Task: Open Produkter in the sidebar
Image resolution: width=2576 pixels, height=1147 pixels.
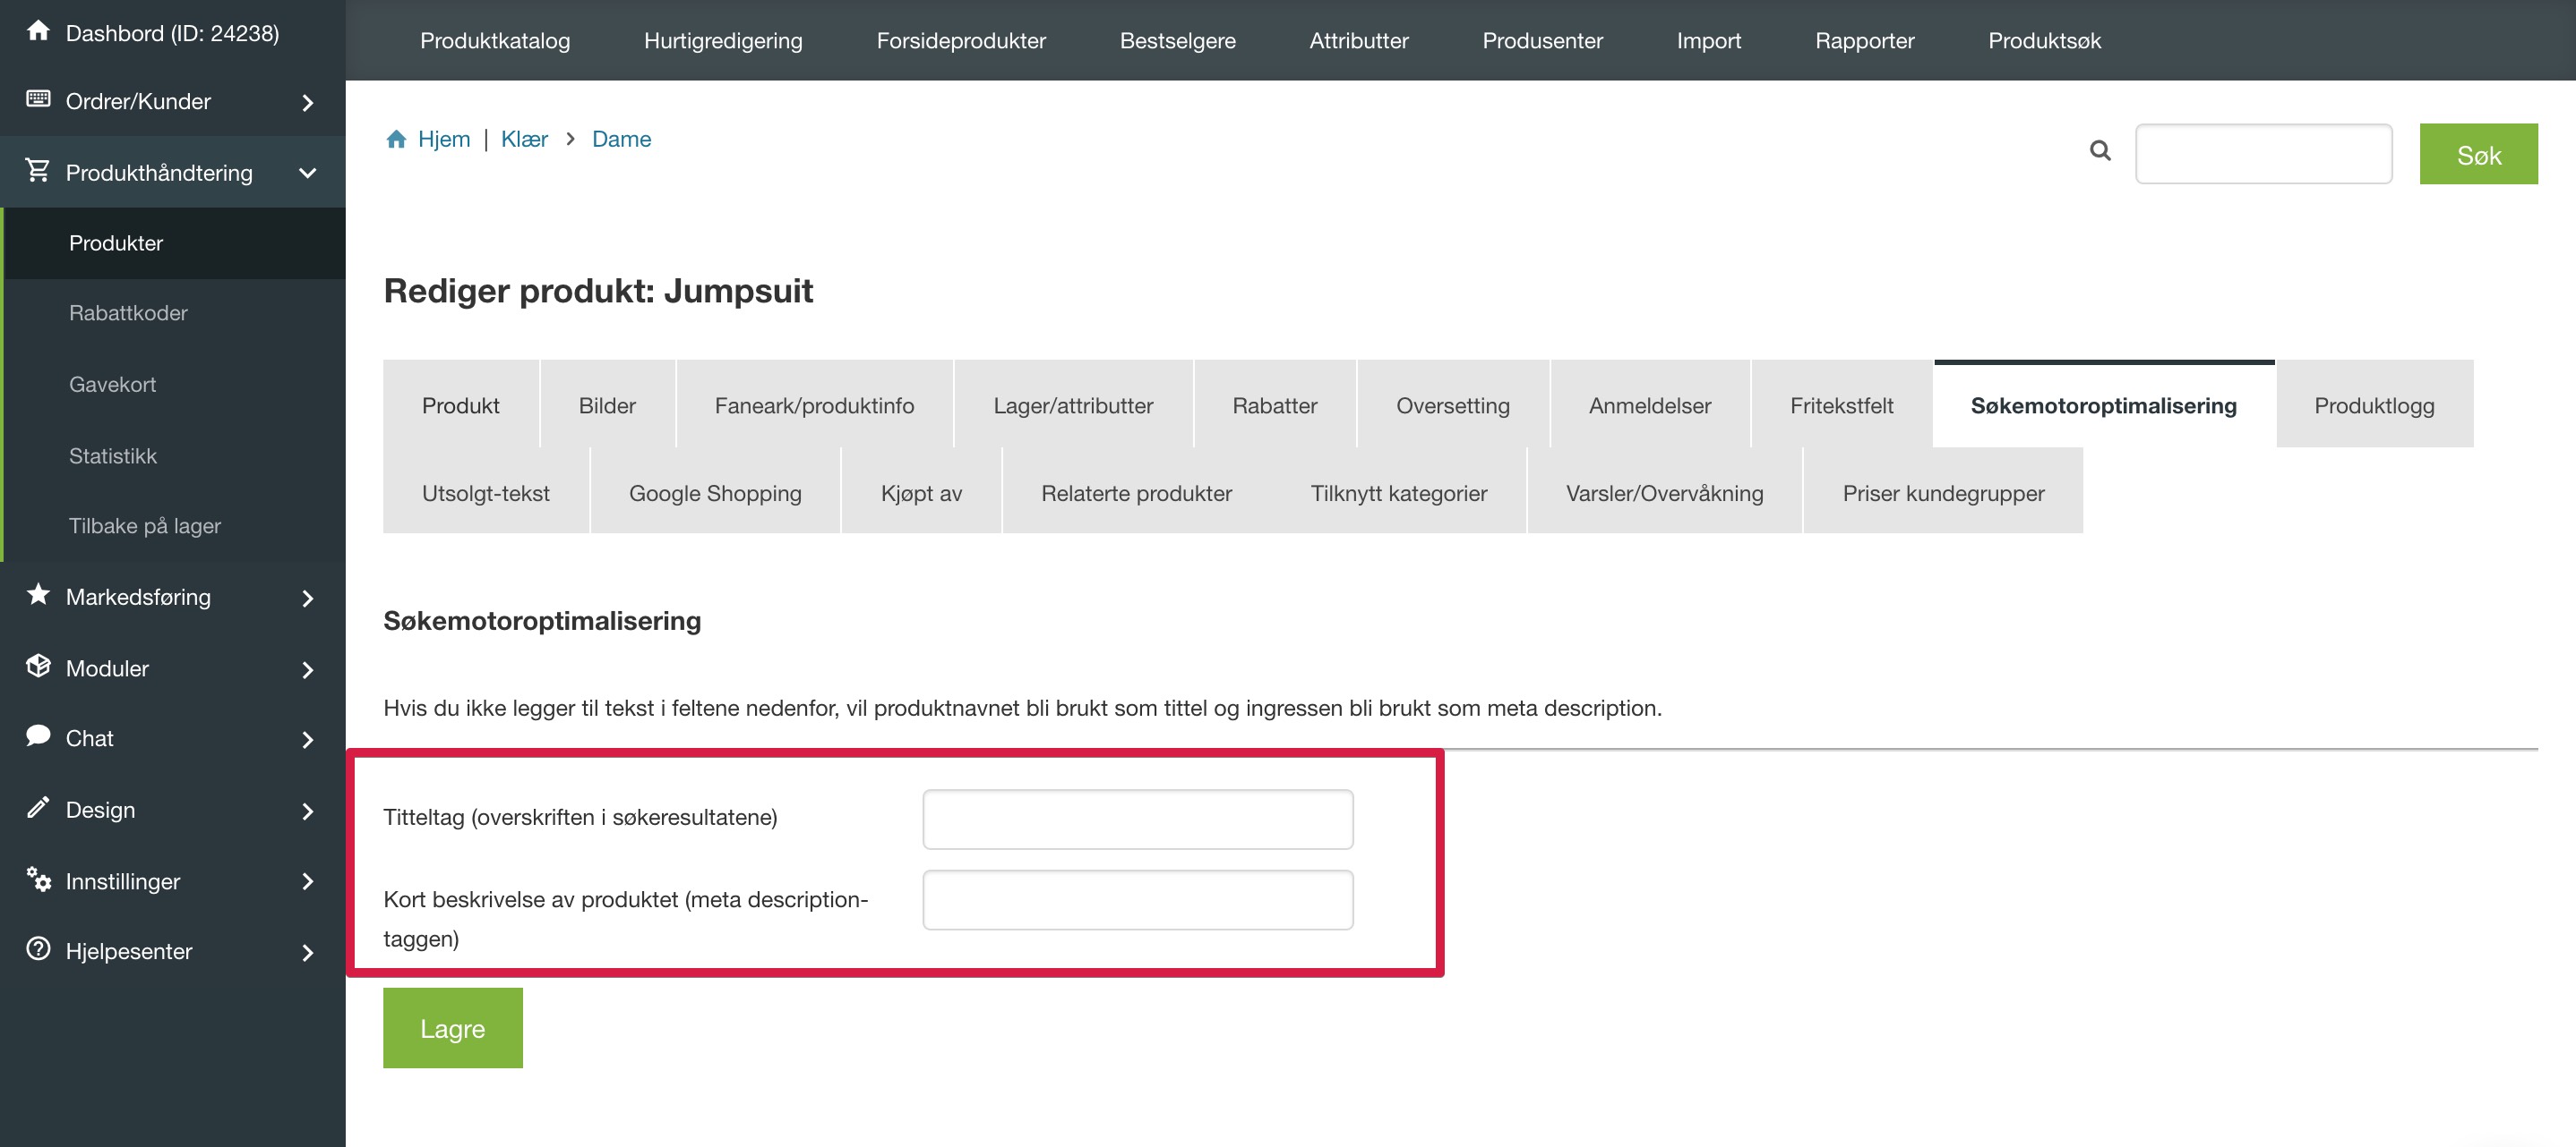Action: coord(175,242)
